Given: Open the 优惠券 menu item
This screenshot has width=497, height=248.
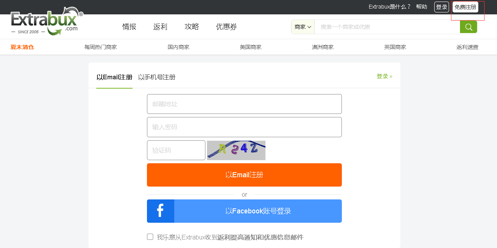Looking at the screenshot, I should pos(226,27).
